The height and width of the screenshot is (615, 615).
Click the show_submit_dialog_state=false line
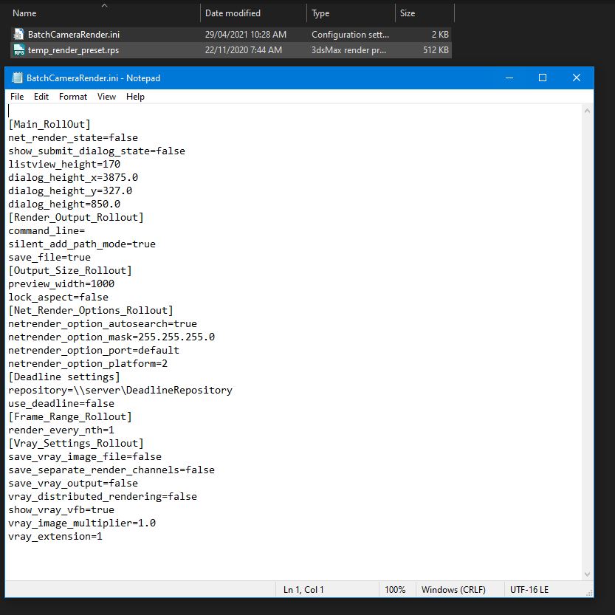tap(97, 151)
